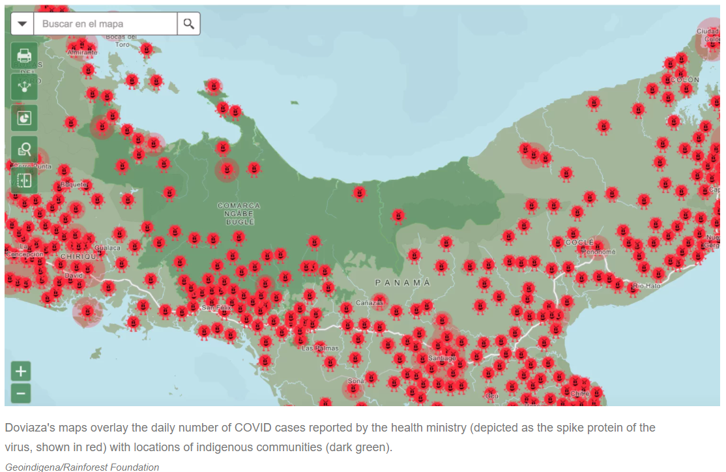This screenshot has width=726, height=472.
Task: Click the COMARCA NGÄBE BUGLÉ map label
Action: (x=239, y=214)
